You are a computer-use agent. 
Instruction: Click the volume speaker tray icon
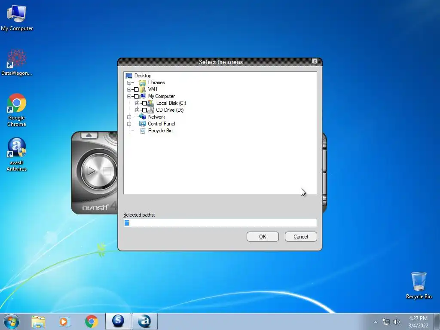[396, 322]
